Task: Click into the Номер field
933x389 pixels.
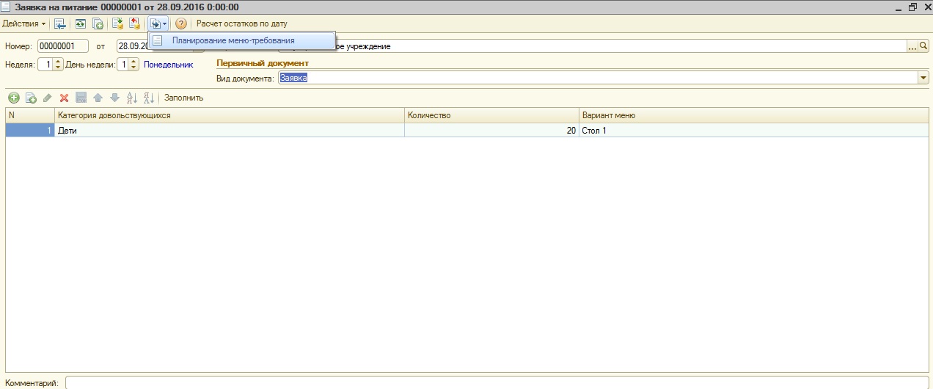Action: (62, 46)
